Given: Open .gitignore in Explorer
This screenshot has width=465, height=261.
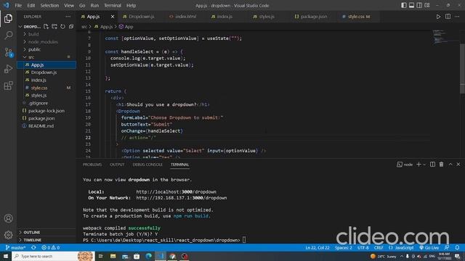Looking at the screenshot, I should pos(39,103).
